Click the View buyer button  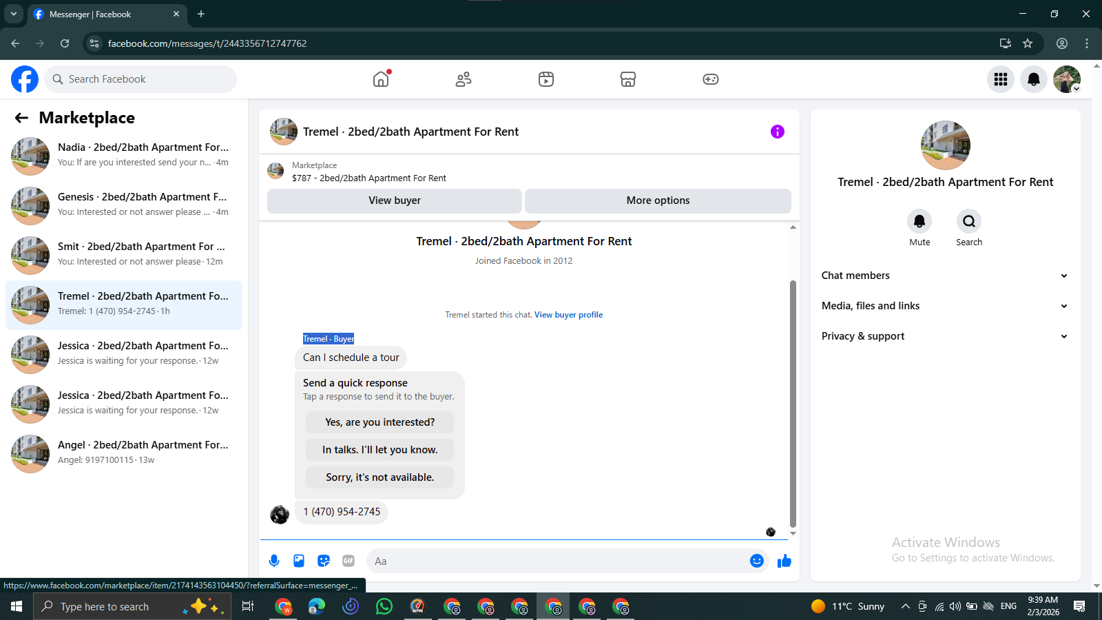[395, 200]
